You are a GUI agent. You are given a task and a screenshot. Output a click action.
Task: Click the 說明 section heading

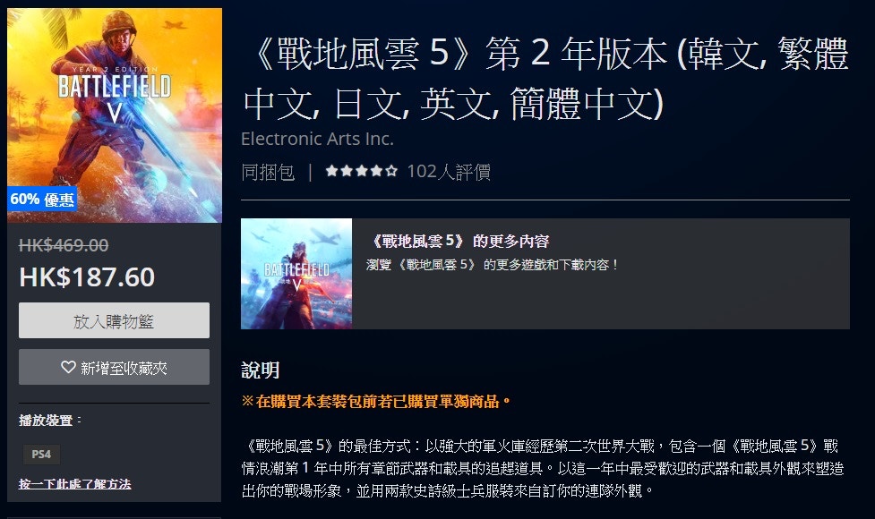point(260,370)
